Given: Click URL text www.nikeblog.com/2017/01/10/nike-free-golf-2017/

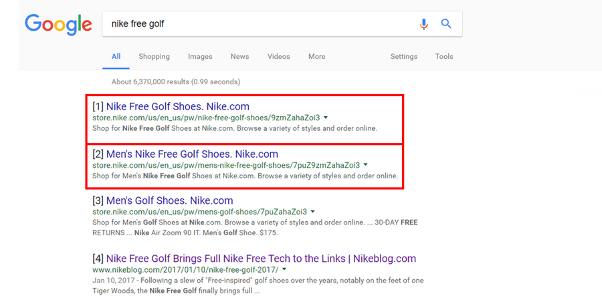Looking at the screenshot, I should click(185, 269).
